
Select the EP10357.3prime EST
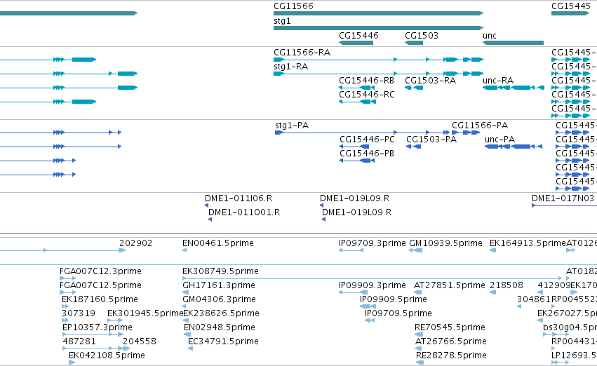pyautogui.click(x=93, y=335)
